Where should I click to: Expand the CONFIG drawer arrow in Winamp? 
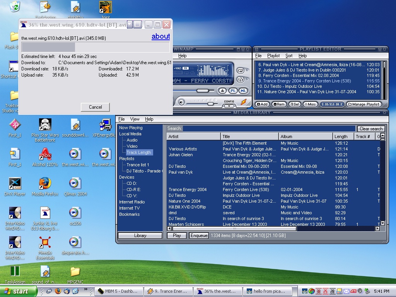click(229, 106)
